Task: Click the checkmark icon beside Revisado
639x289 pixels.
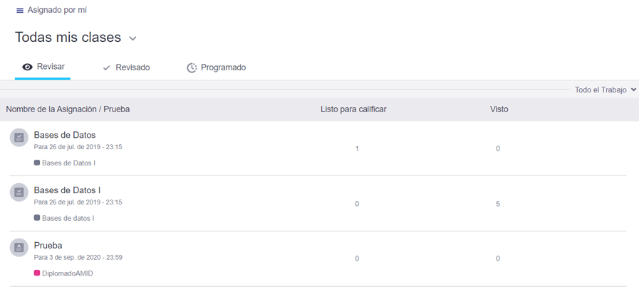Action: pyautogui.click(x=107, y=68)
